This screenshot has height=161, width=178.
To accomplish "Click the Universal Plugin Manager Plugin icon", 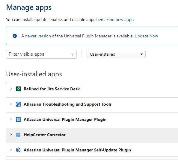I will [x=18, y=119].
